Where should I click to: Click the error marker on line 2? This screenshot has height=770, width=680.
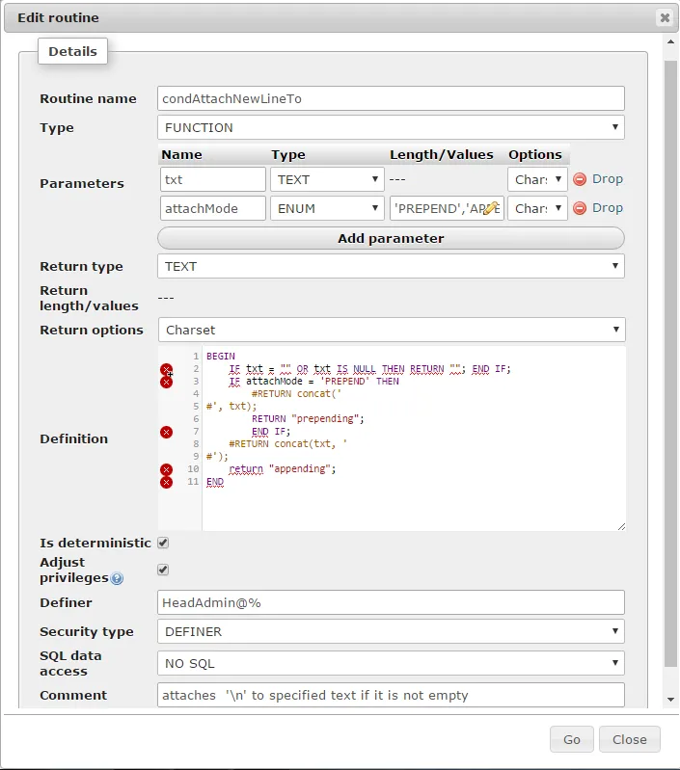pyautogui.click(x=166, y=369)
